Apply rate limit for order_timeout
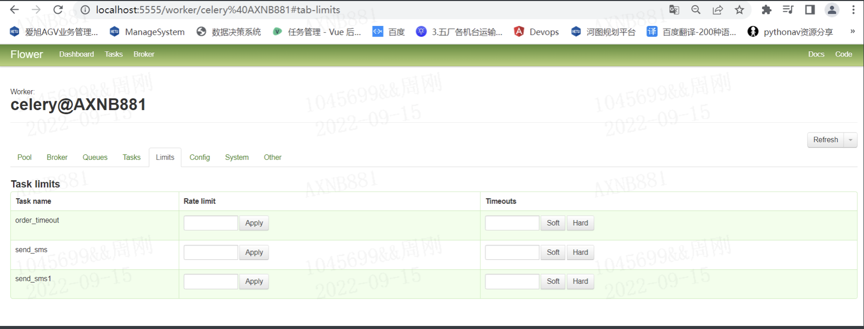This screenshot has height=329, width=864. [254, 223]
